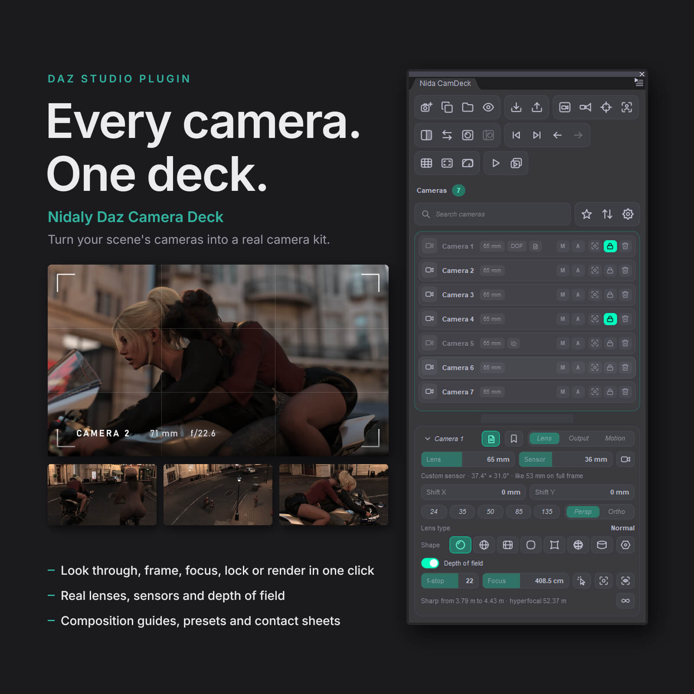Image resolution: width=694 pixels, height=694 pixels.
Task: Unlock Camera 4 via green lock icon
Action: pyautogui.click(x=610, y=319)
